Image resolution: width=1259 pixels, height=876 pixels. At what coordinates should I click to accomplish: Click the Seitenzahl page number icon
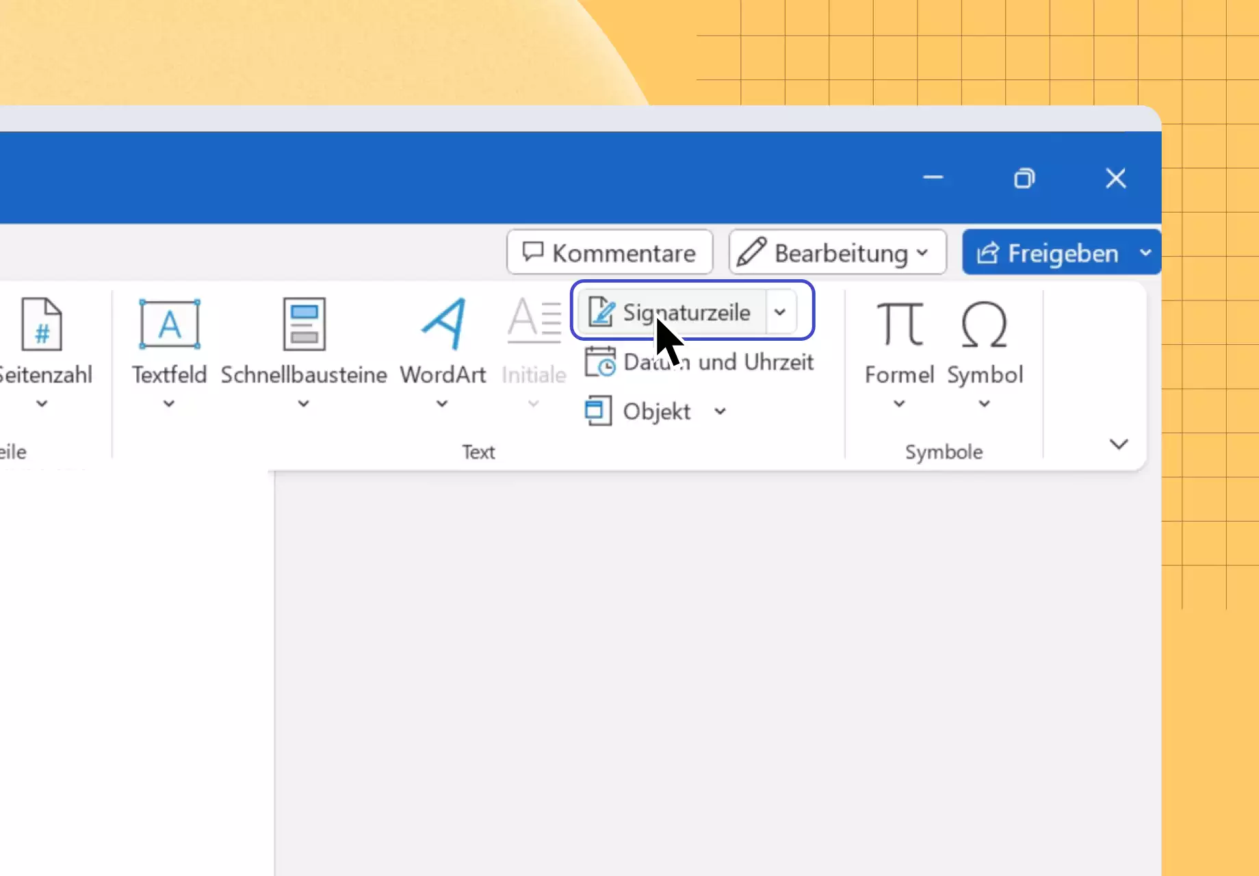point(42,324)
